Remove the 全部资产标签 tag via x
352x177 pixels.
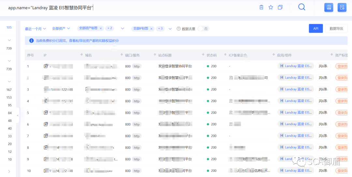click(x=101, y=28)
